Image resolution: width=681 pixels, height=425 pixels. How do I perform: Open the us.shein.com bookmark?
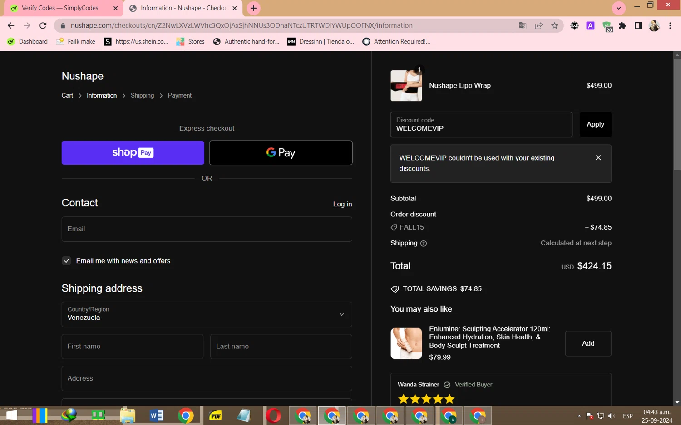(x=136, y=42)
